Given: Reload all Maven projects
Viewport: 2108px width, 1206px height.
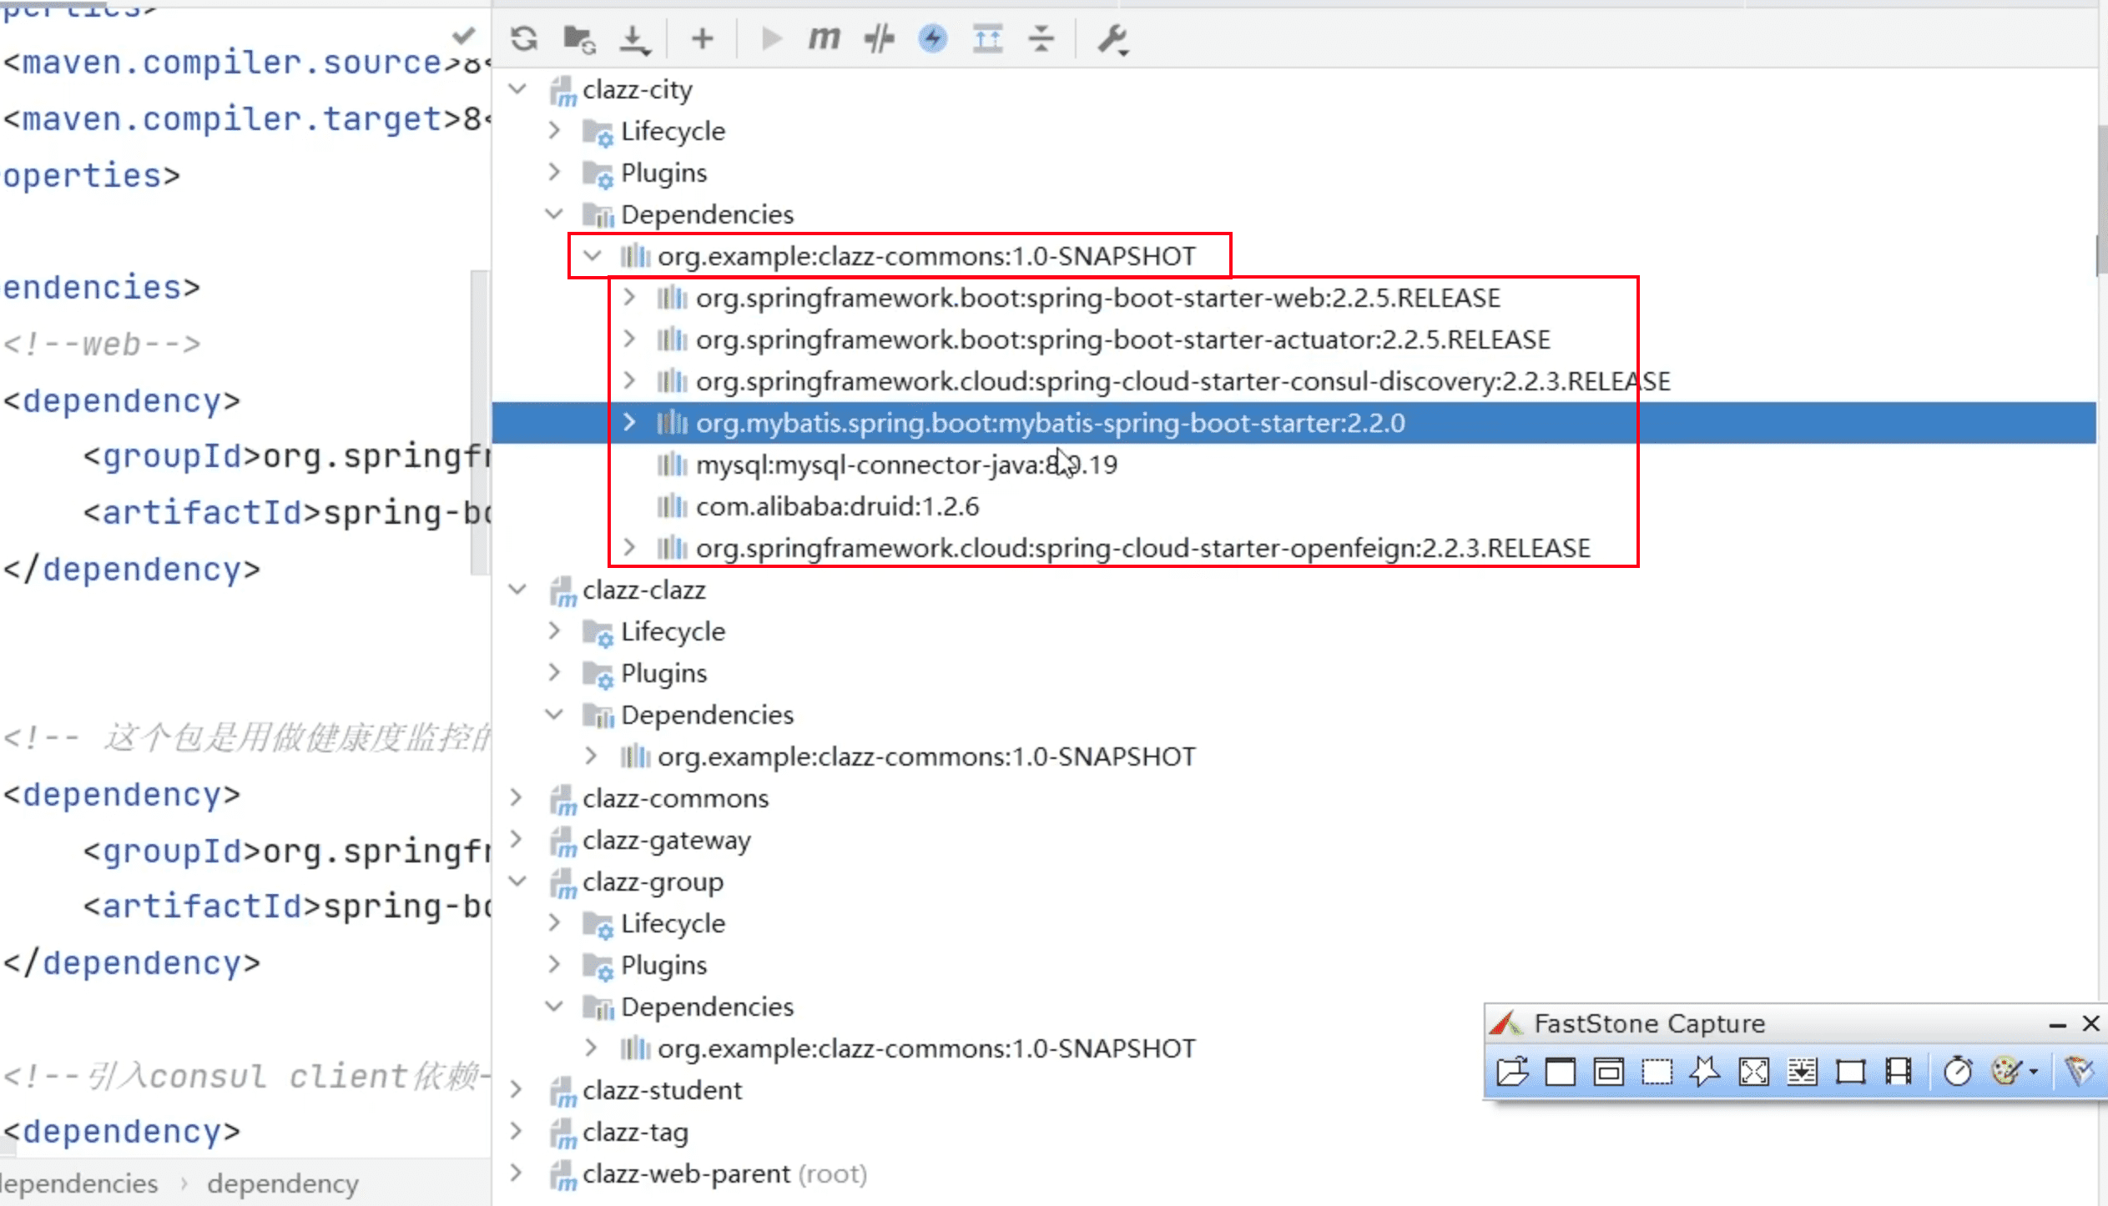Looking at the screenshot, I should 524,38.
